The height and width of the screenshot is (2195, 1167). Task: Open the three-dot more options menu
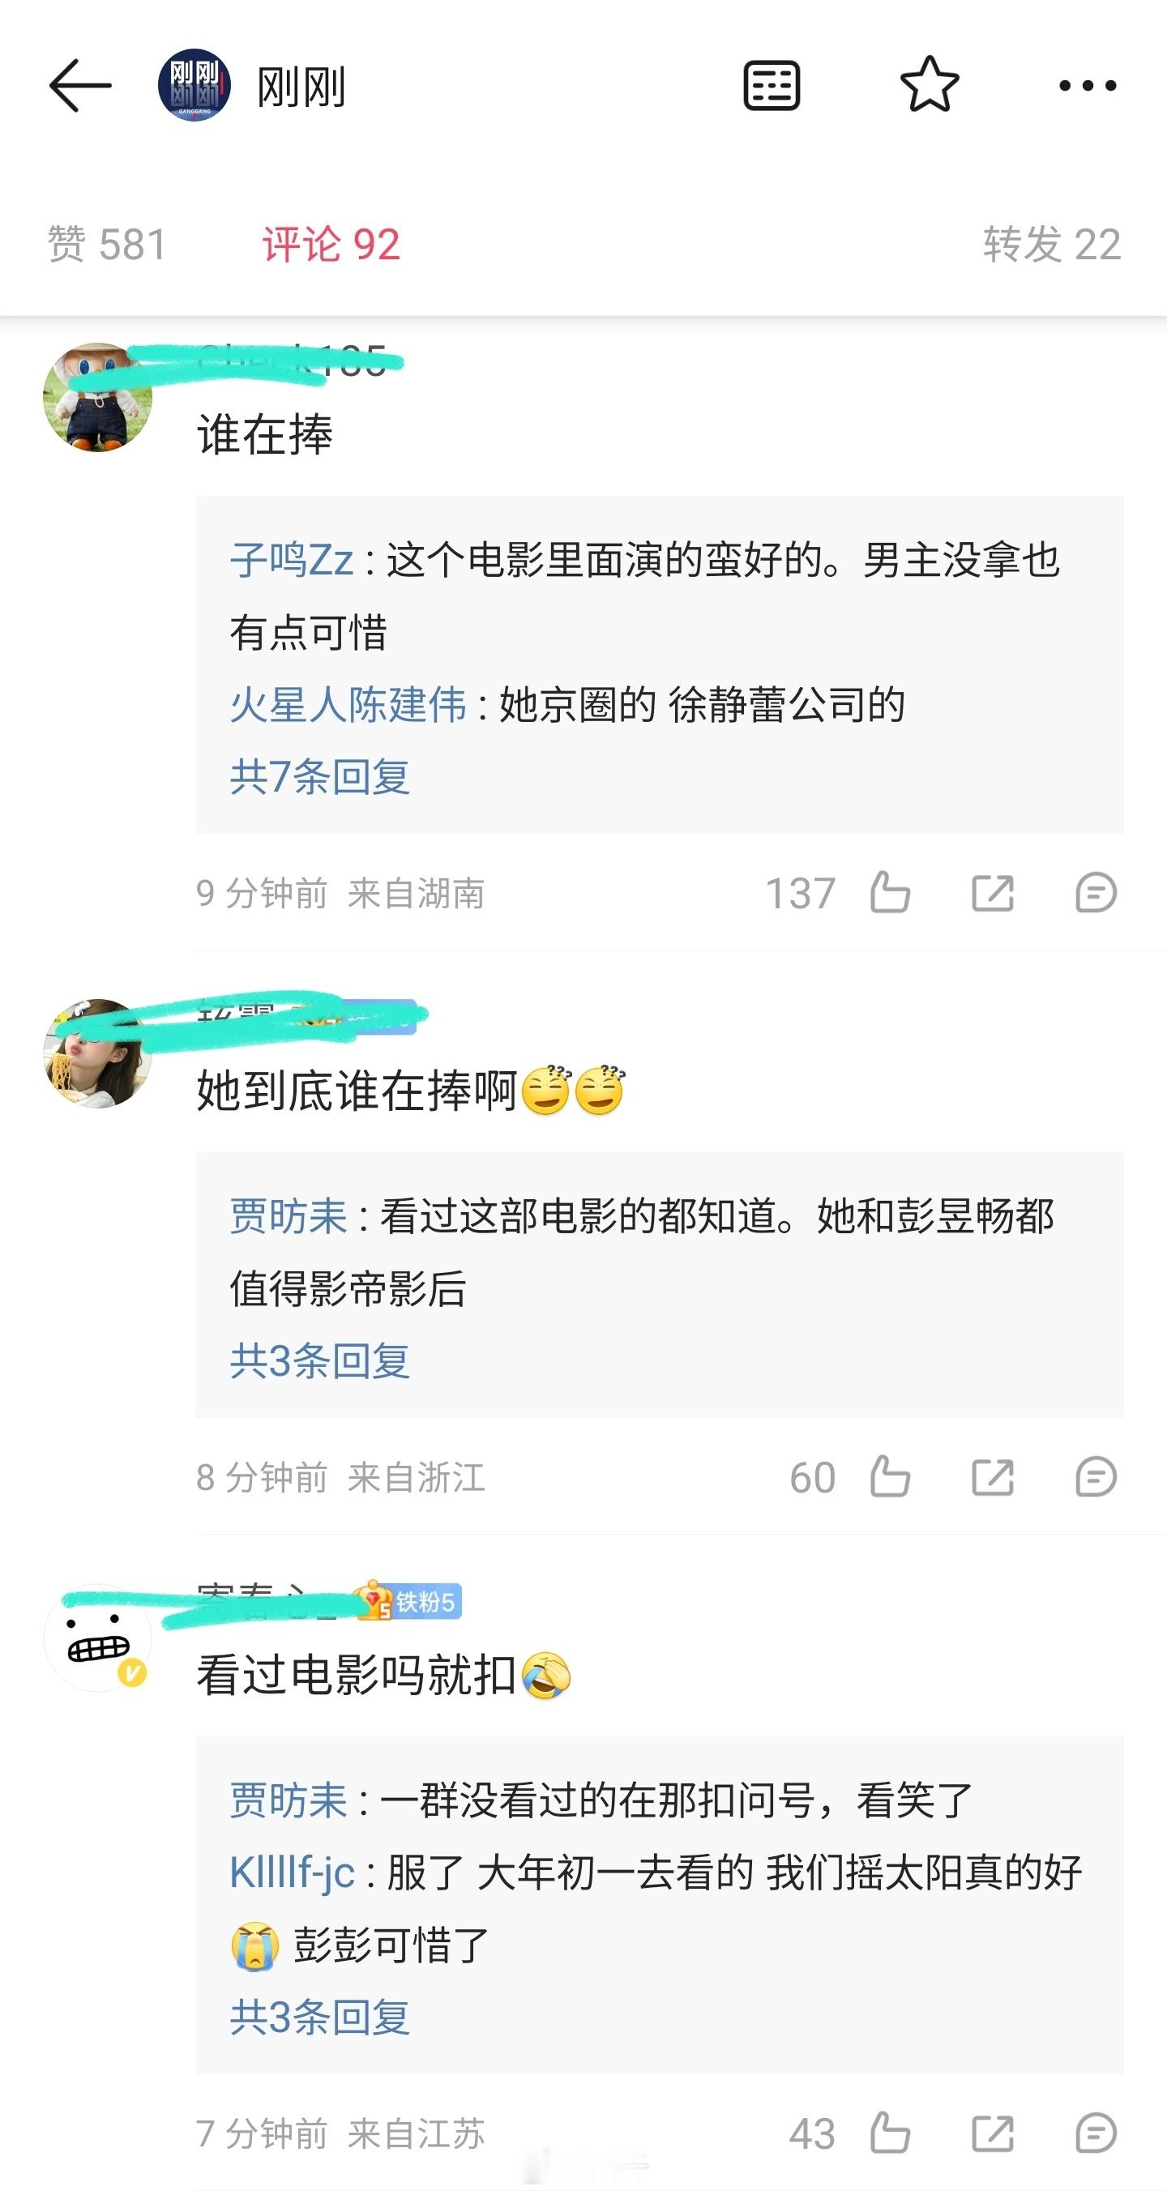pos(1087,85)
